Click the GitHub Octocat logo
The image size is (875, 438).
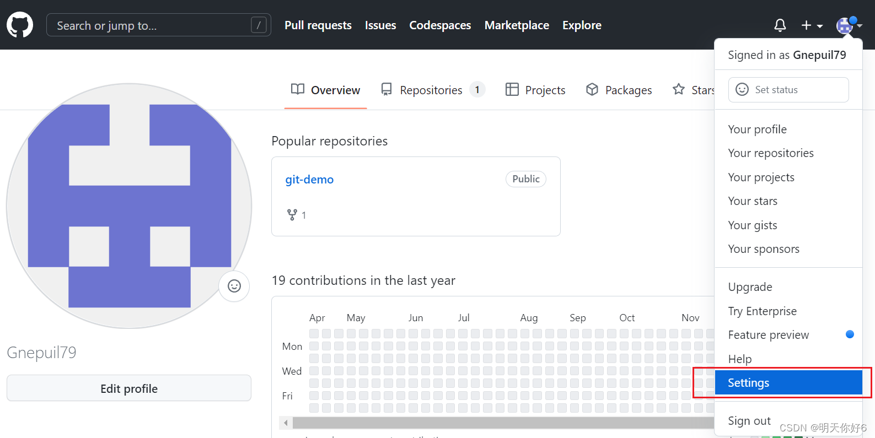(x=20, y=25)
